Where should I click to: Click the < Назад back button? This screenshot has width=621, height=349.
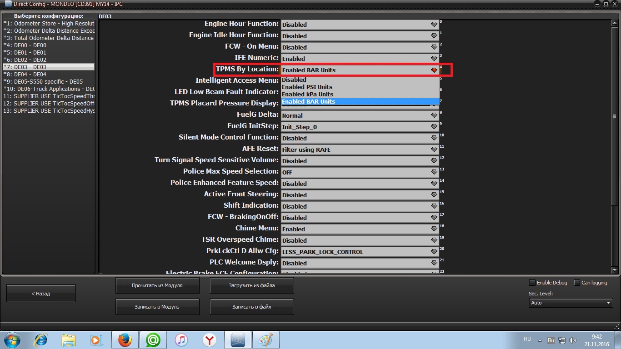tap(41, 294)
